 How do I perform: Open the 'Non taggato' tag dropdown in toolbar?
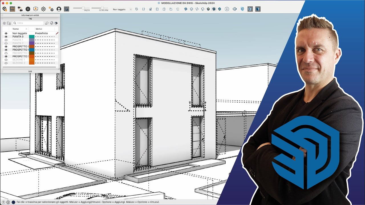point(122,9)
